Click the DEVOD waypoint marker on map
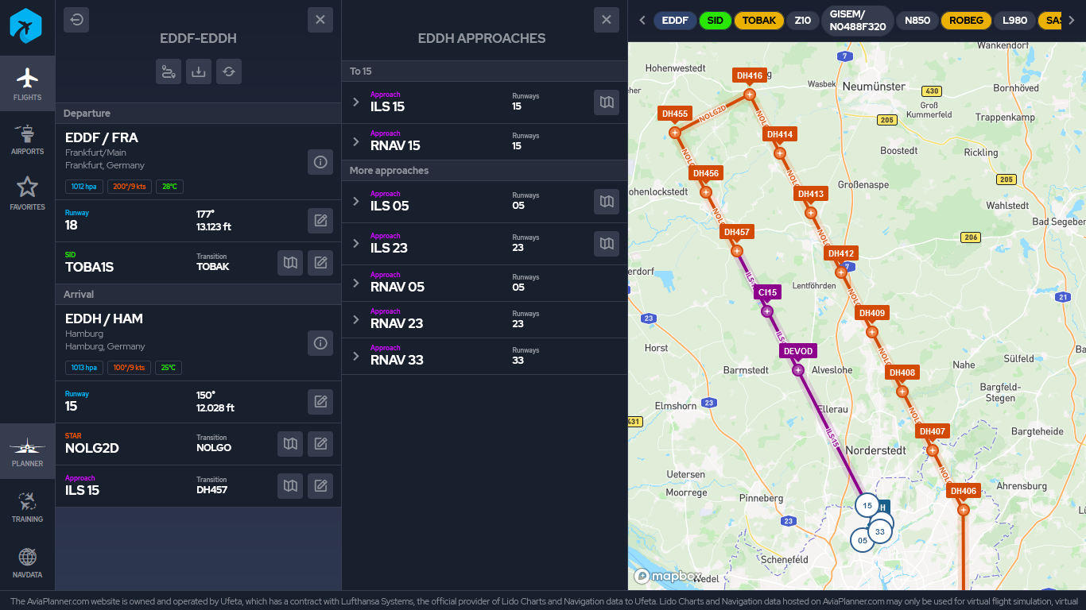 (798, 369)
